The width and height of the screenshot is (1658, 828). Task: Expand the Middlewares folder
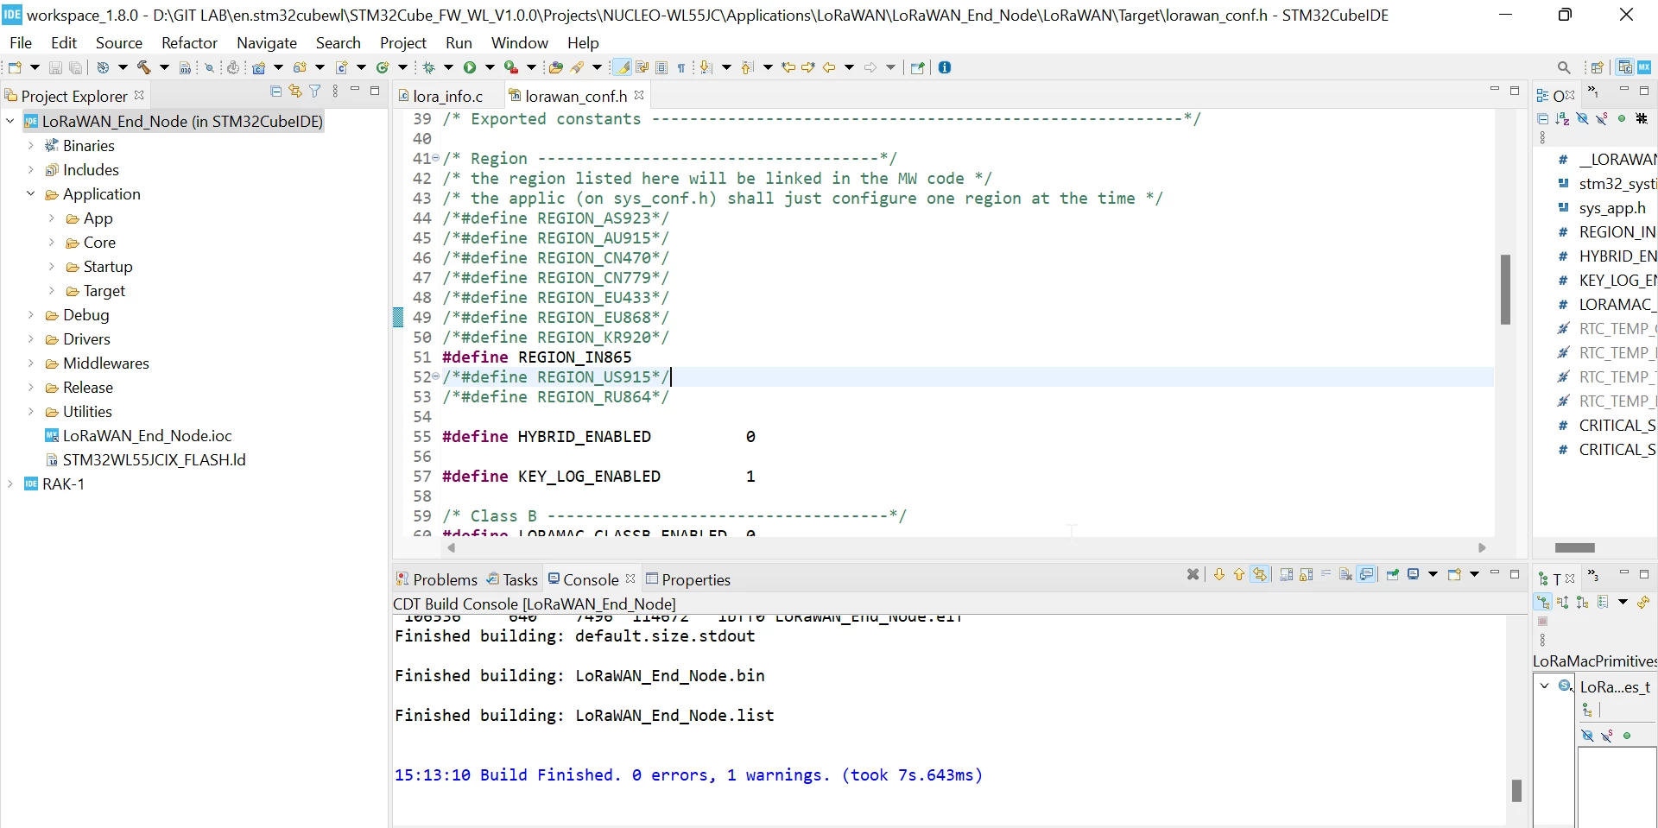point(31,363)
